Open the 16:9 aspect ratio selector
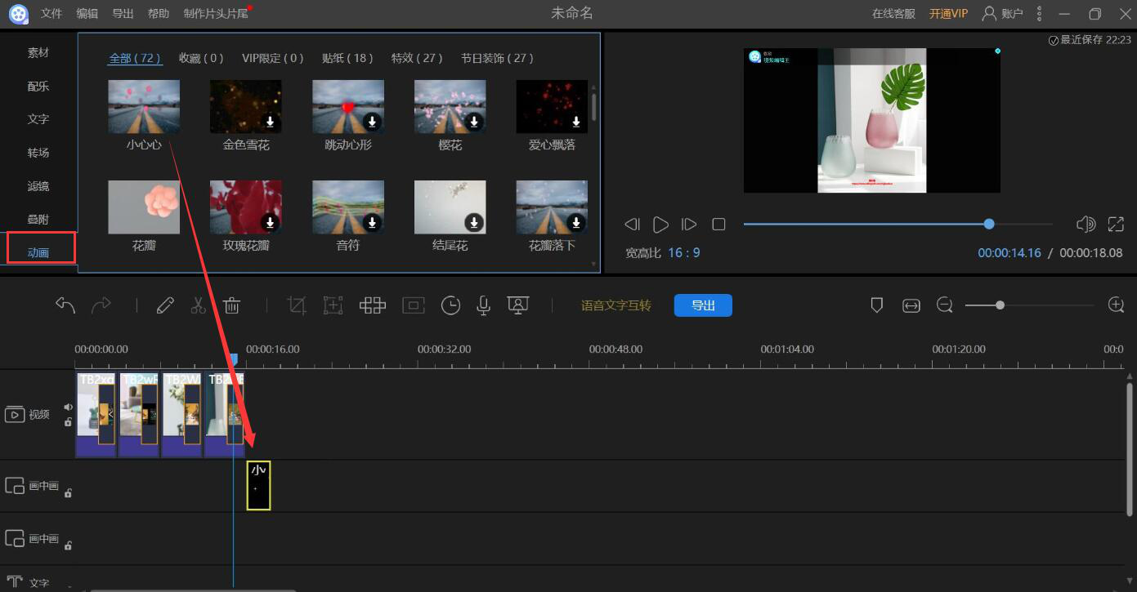This screenshot has height=592, width=1137. 683,253
